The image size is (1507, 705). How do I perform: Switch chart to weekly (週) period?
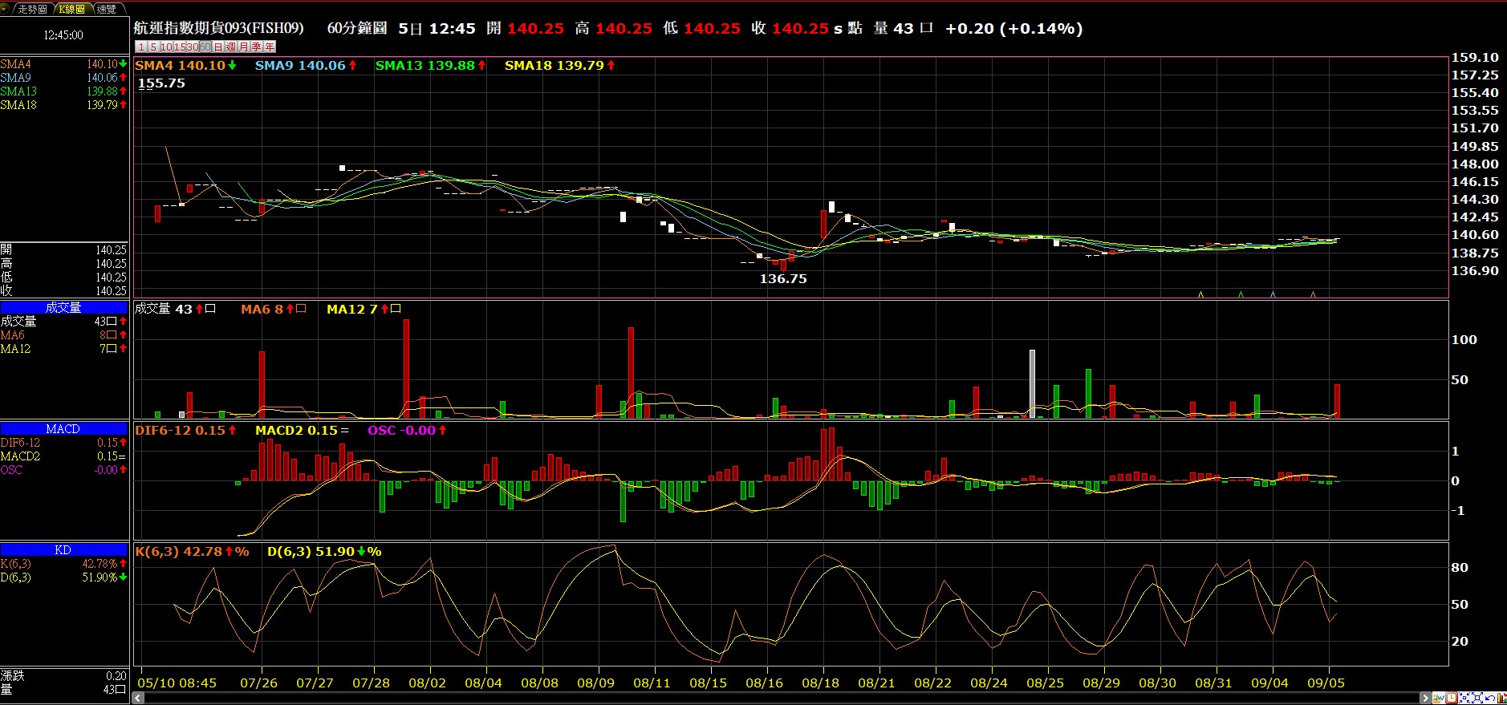point(231,47)
